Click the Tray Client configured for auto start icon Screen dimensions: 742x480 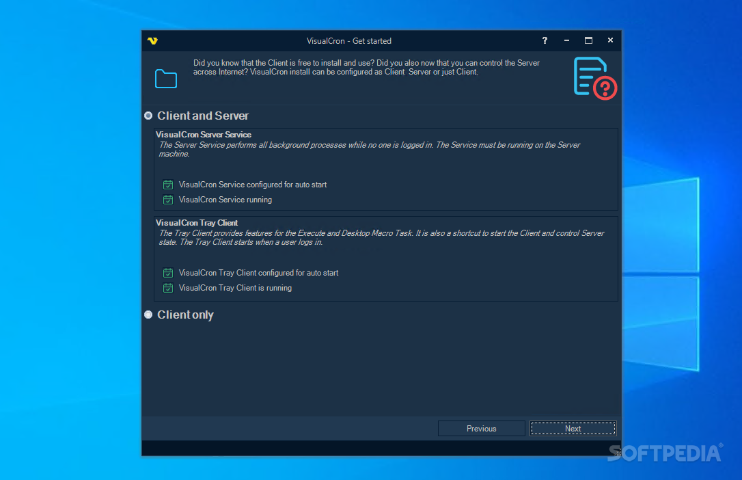click(x=168, y=273)
